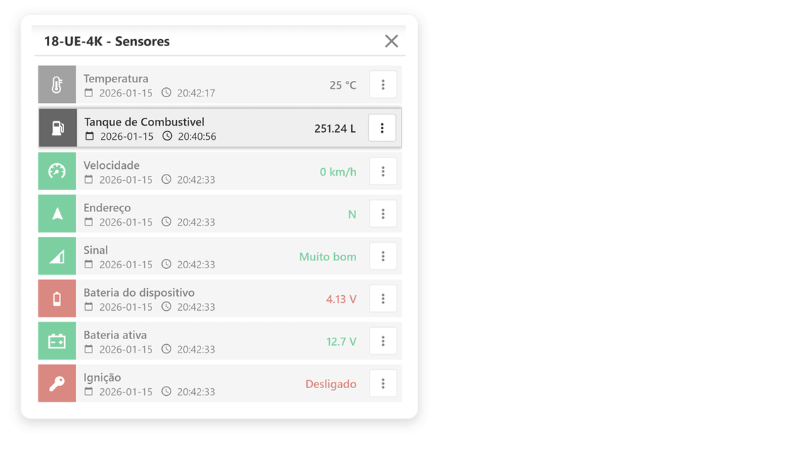Click the Muito bom signal status
The image size is (806, 469).
click(x=328, y=257)
